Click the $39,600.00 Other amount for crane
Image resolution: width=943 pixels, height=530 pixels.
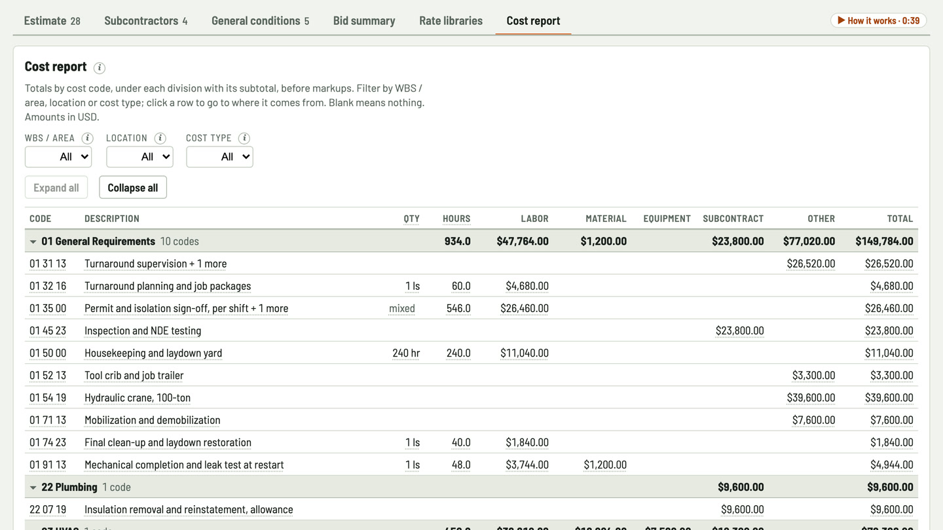[811, 398]
